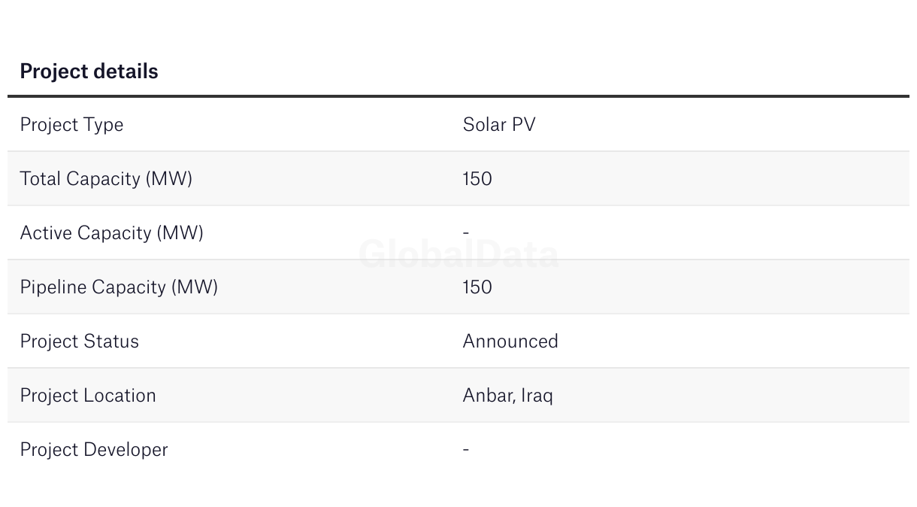Click the PV abbreviation after Solar
This screenshot has height=507, width=917.
click(524, 125)
